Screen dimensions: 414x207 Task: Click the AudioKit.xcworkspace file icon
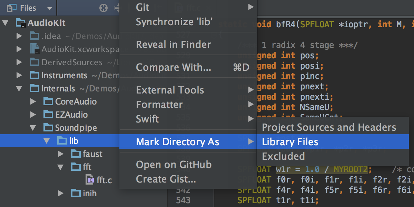coord(35,49)
